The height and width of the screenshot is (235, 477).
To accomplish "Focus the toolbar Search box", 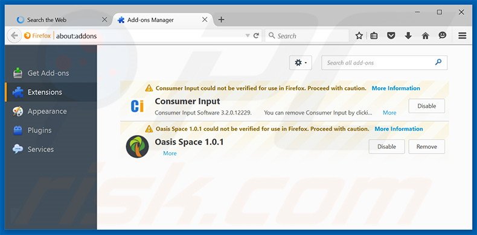I will point(307,36).
